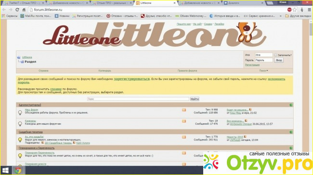
Task: Reload the page with the refresh icon
Action: (x=17, y=10)
